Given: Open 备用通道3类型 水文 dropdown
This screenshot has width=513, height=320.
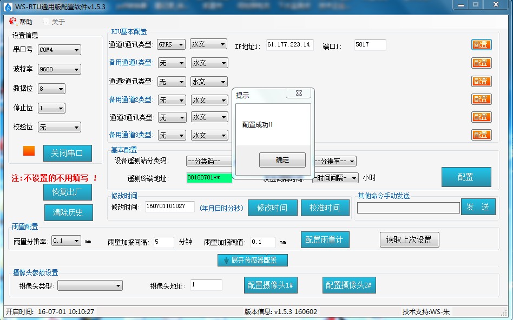Looking at the screenshot, I should [209, 135].
